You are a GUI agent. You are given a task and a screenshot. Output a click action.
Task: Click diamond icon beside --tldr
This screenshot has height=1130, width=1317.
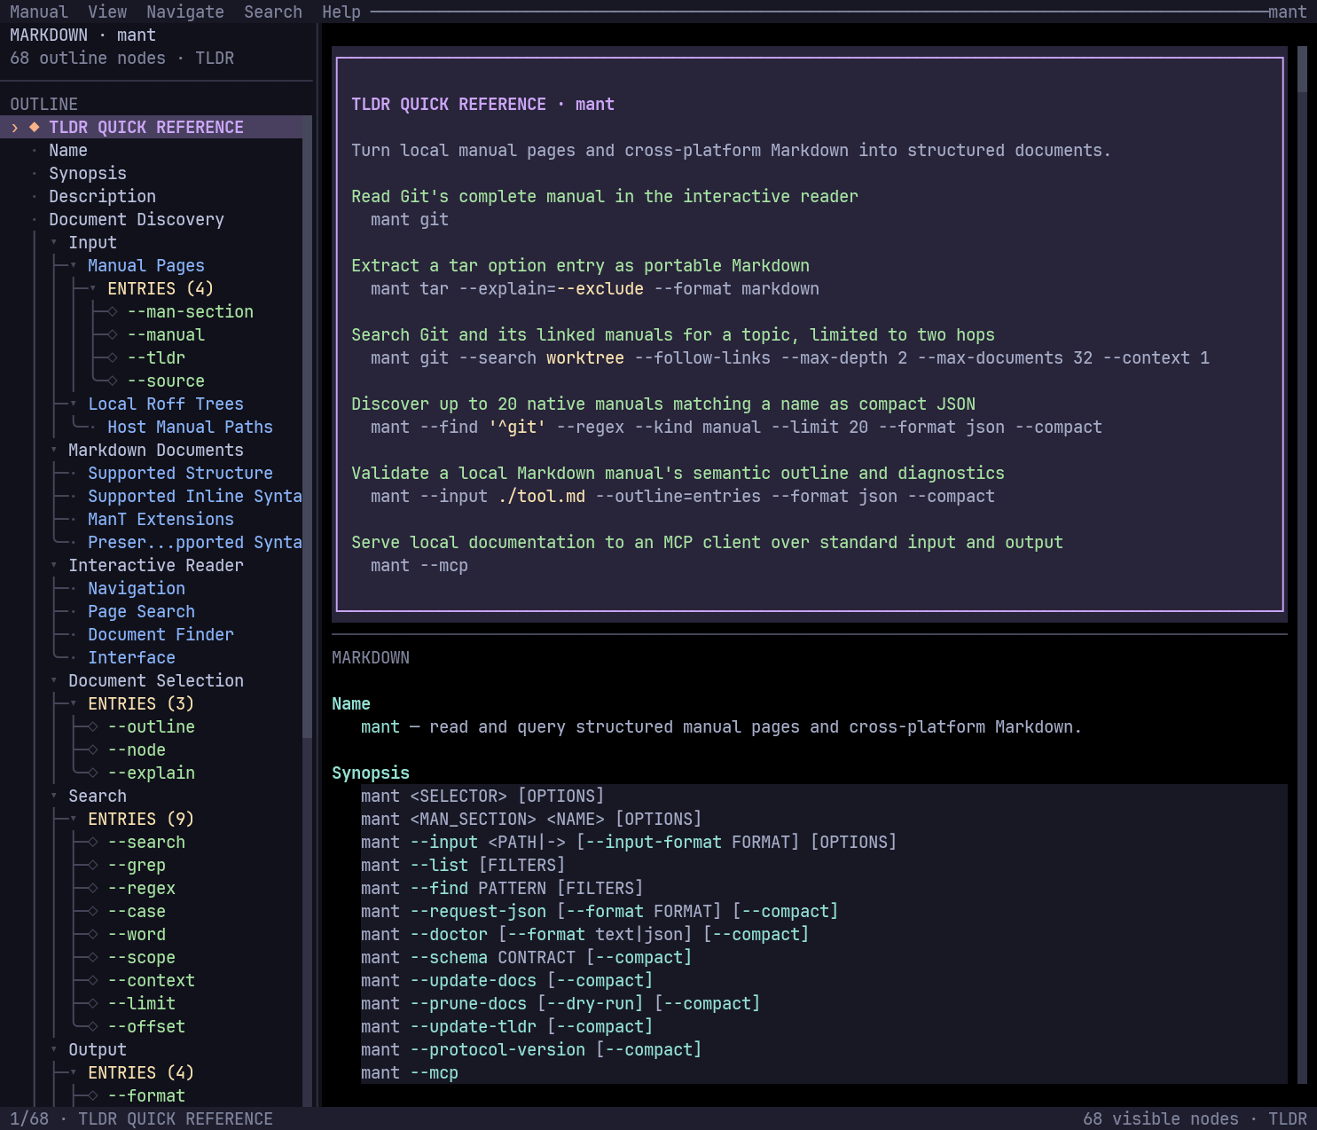click(x=113, y=357)
